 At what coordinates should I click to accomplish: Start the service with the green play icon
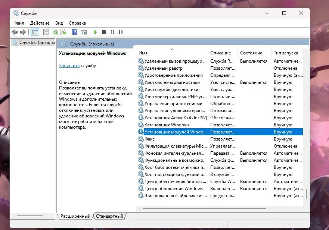click(x=96, y=32)
